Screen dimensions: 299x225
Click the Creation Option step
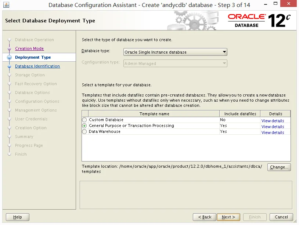click(x=31, y=128)
